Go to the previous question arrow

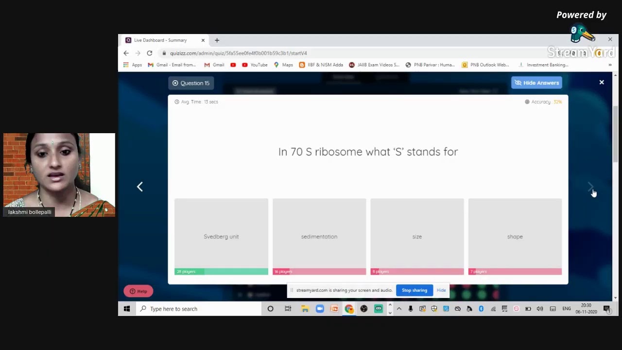(x=140, y=187)
